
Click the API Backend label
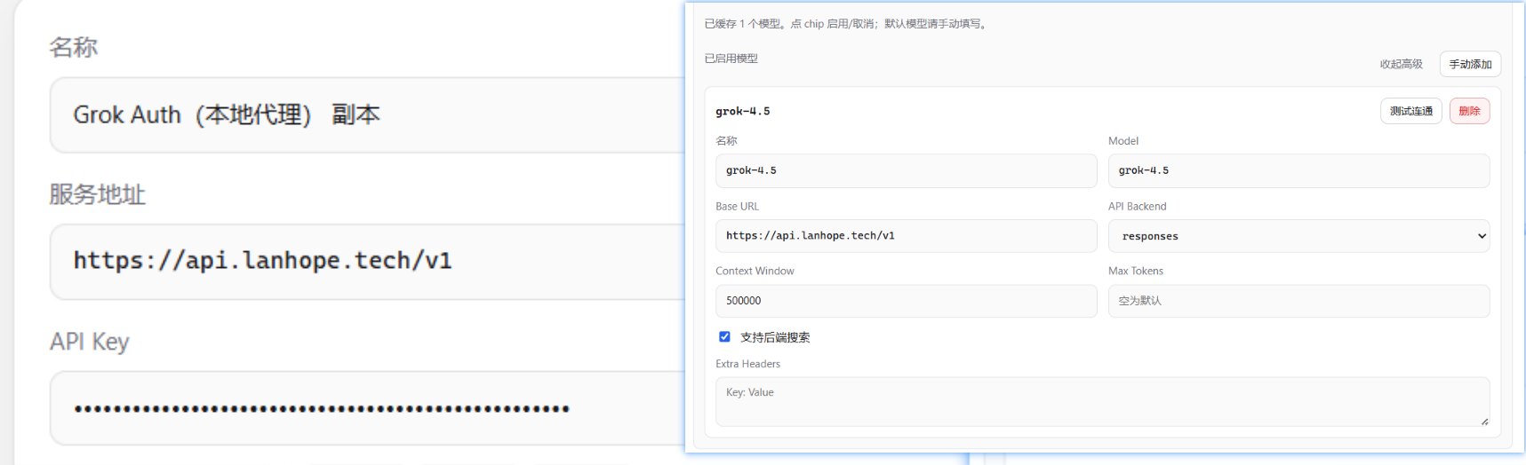tap(1137, 206)
